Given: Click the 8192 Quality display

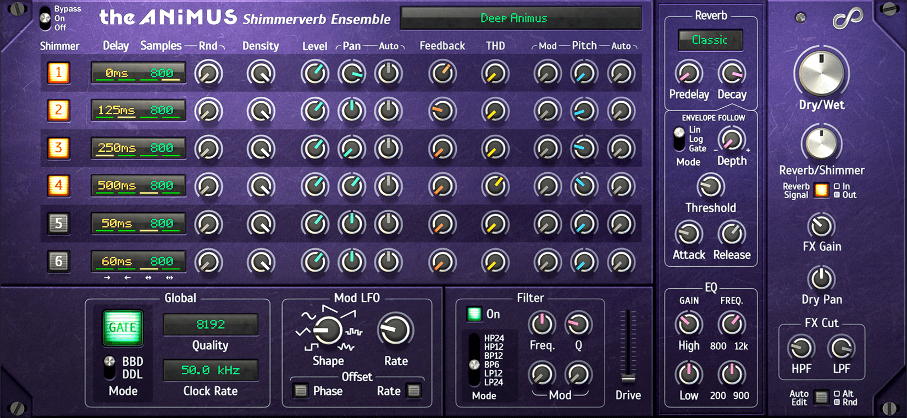Looking at the screenshot, I should (x=211, y=324).
